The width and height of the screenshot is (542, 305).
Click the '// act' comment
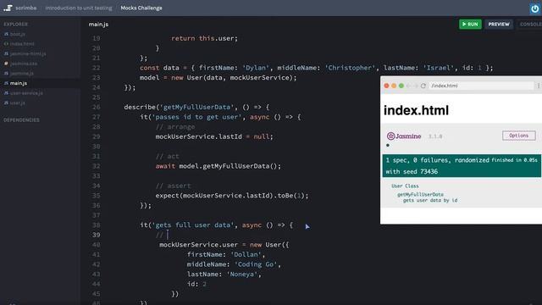168,156
